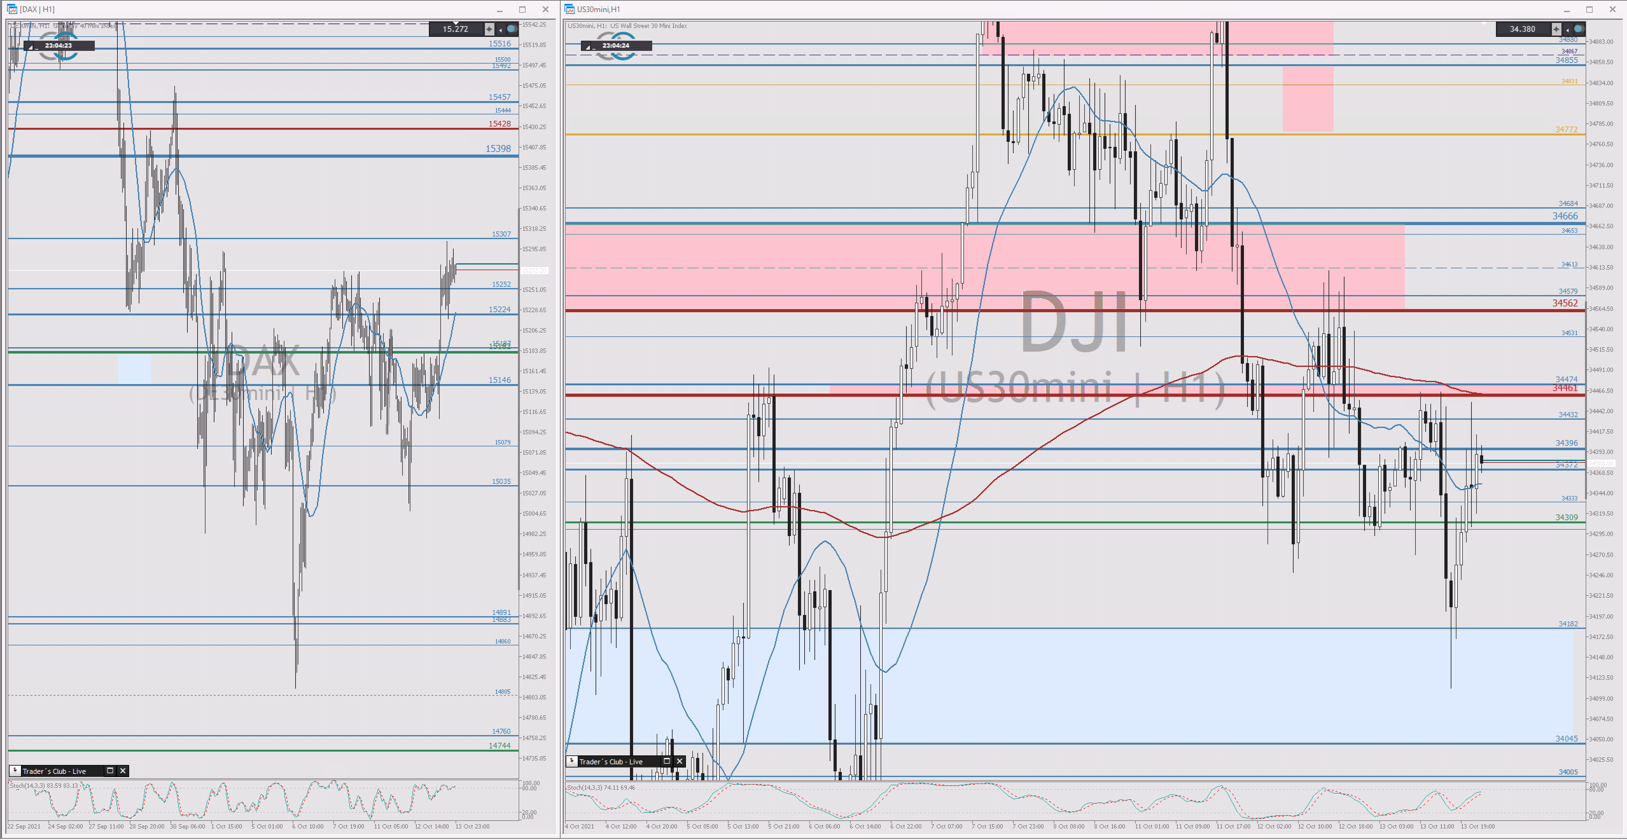Click the 23:04:24 timer in US30mini chart
1627x840 pixels.
(x=616, y=45)
